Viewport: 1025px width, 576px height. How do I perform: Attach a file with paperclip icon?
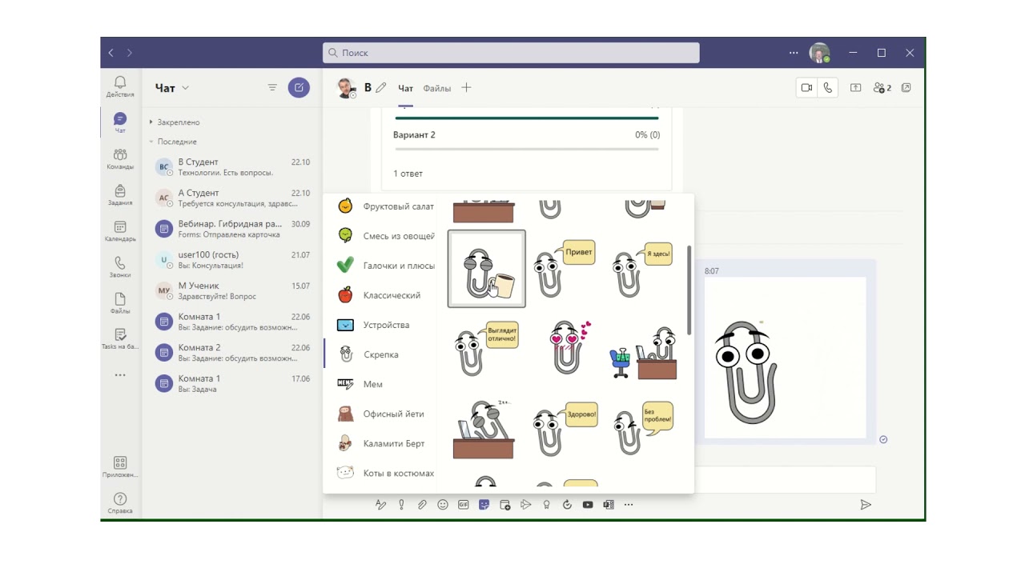click(422, 505)
